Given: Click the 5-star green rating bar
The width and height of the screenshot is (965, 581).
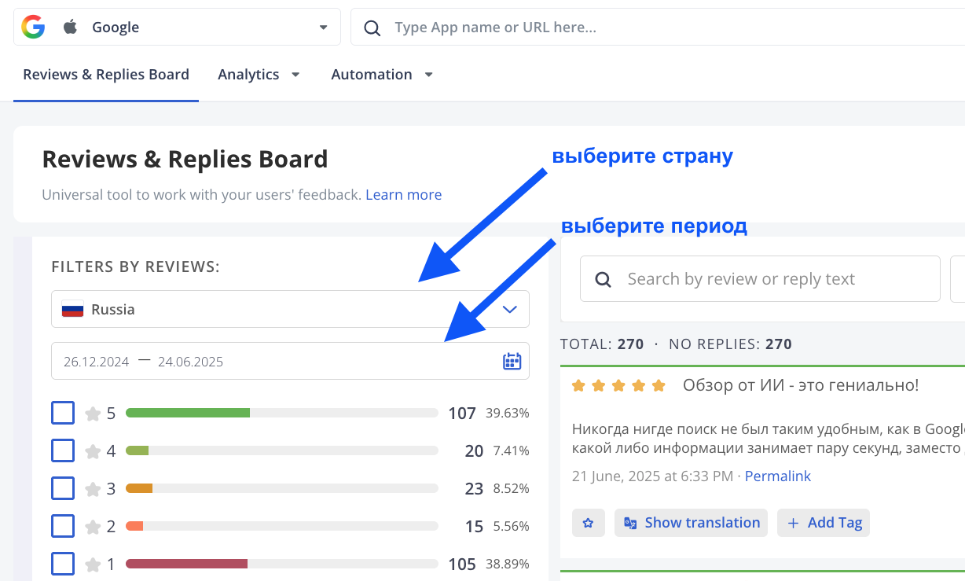Looking at the screenshot, I should click(x=188, y=413).
